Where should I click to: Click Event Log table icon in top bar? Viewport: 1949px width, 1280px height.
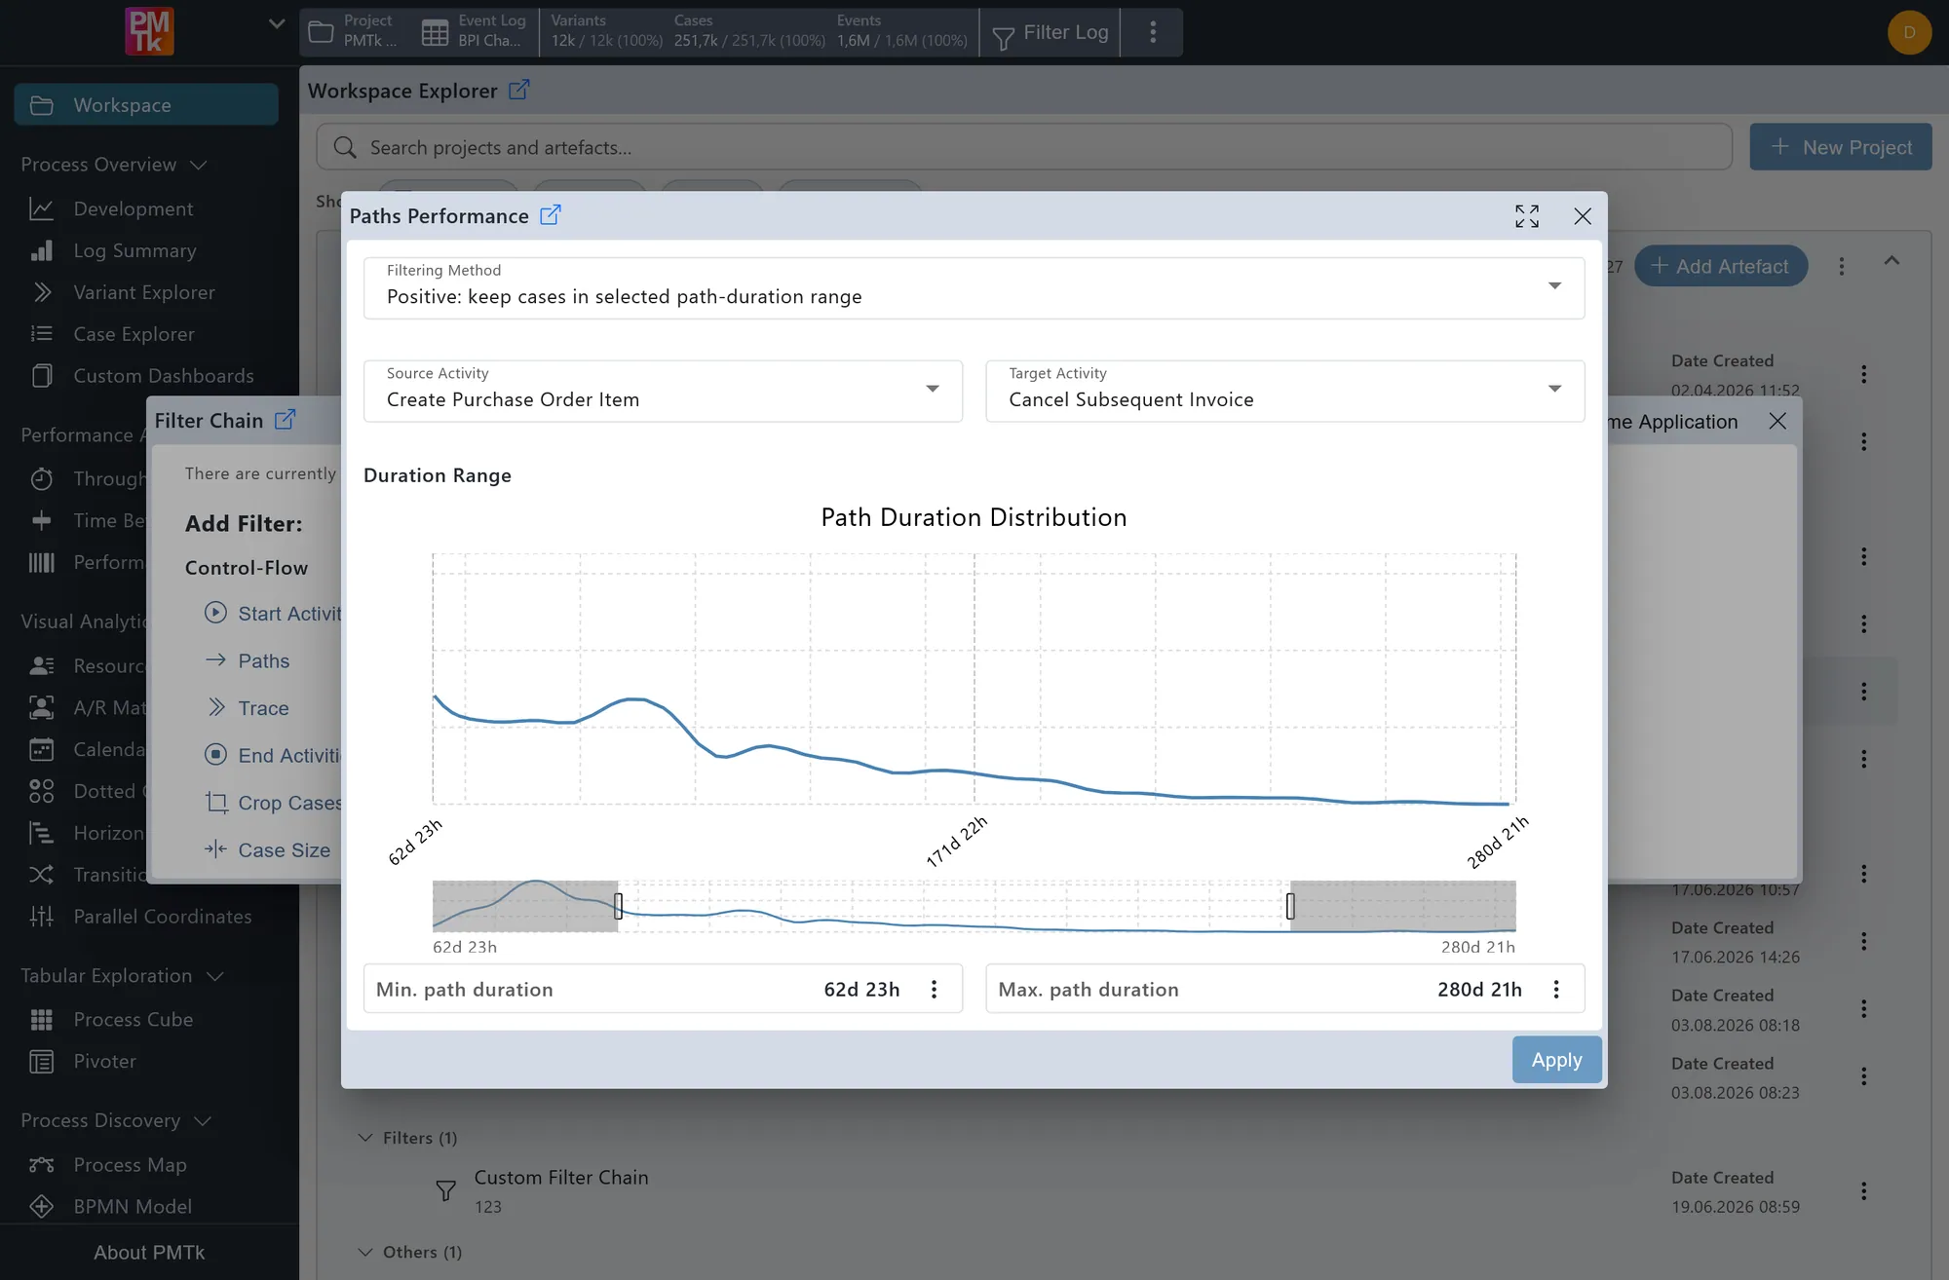point(435,32)
